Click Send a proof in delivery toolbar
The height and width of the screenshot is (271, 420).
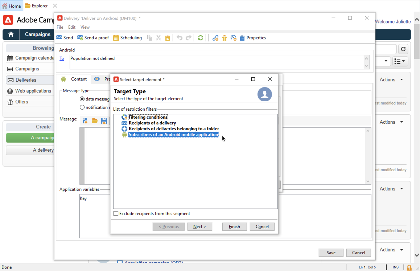tap(93, 37)
